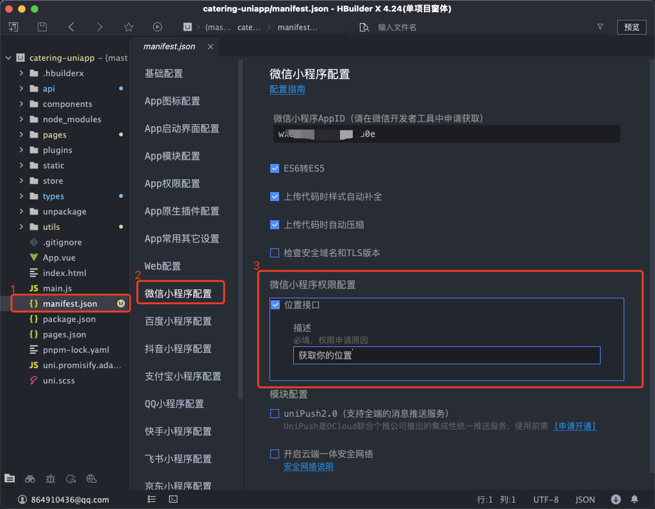Select 基础配置 section
Viewport: 655px width, 509px height.
click(x=164, y=74)
